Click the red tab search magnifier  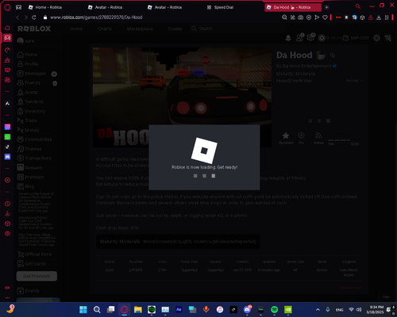click(x=358, y=6)
